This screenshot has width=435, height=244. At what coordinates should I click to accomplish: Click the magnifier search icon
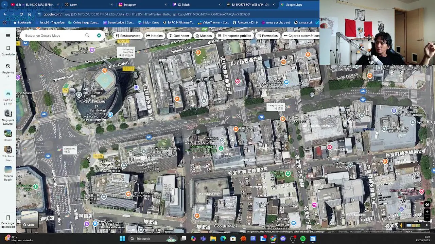point(87,36)
